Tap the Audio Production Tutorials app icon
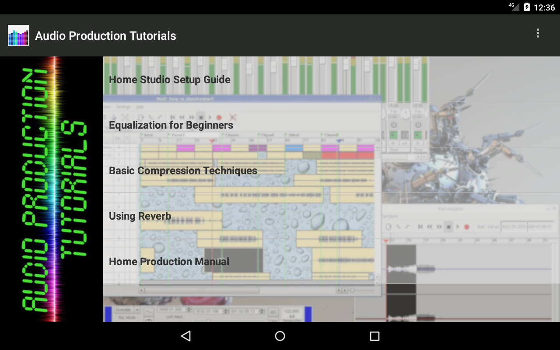 click(18, 35)
